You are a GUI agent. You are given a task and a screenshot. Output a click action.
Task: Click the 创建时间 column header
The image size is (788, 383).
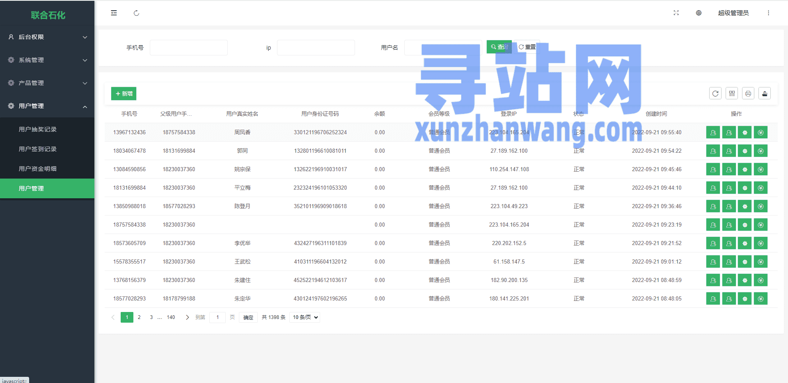[x=656, y=114]
